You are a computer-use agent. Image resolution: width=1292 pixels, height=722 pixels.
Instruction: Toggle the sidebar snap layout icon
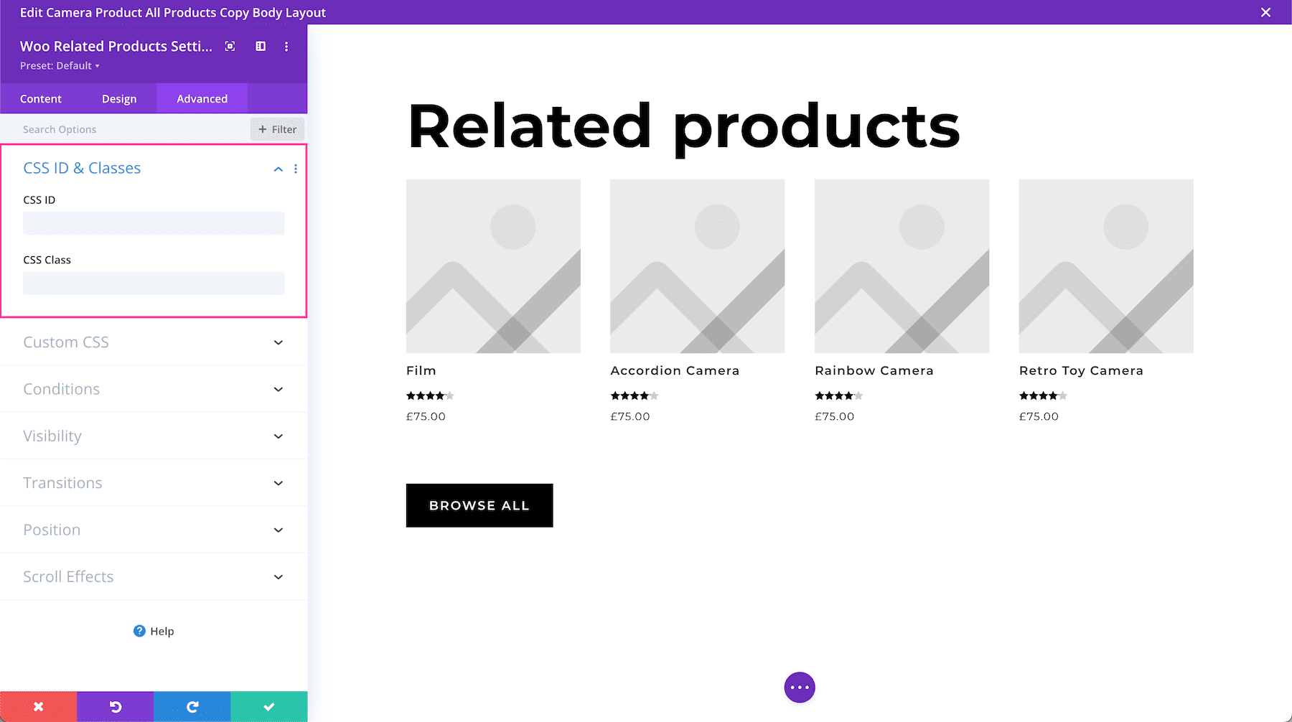(x=261, y=47)
